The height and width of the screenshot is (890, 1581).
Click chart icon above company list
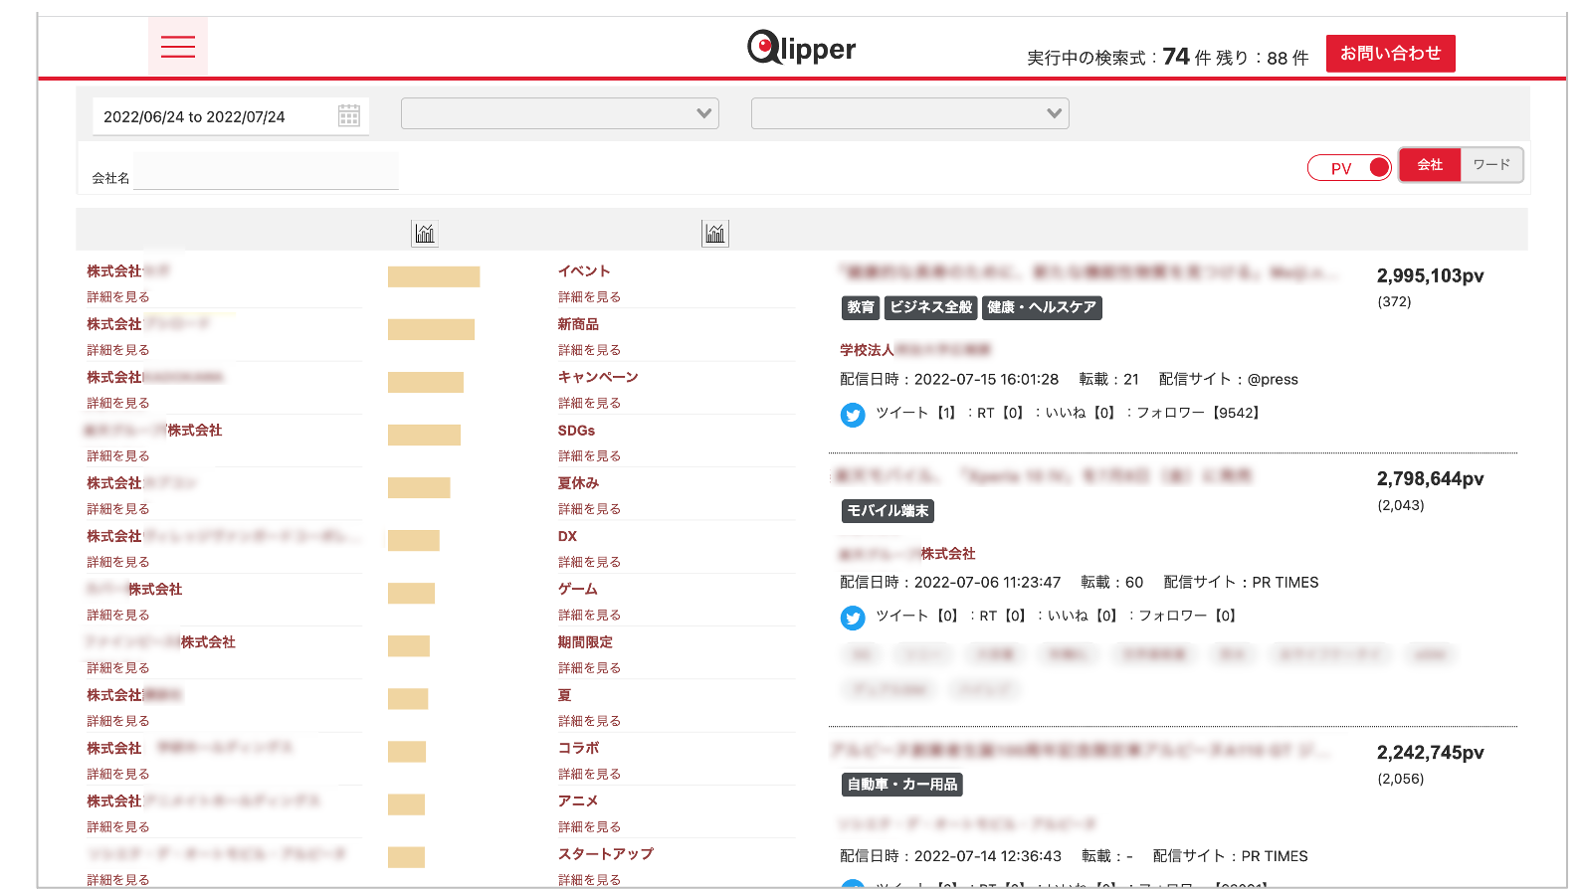425,234
